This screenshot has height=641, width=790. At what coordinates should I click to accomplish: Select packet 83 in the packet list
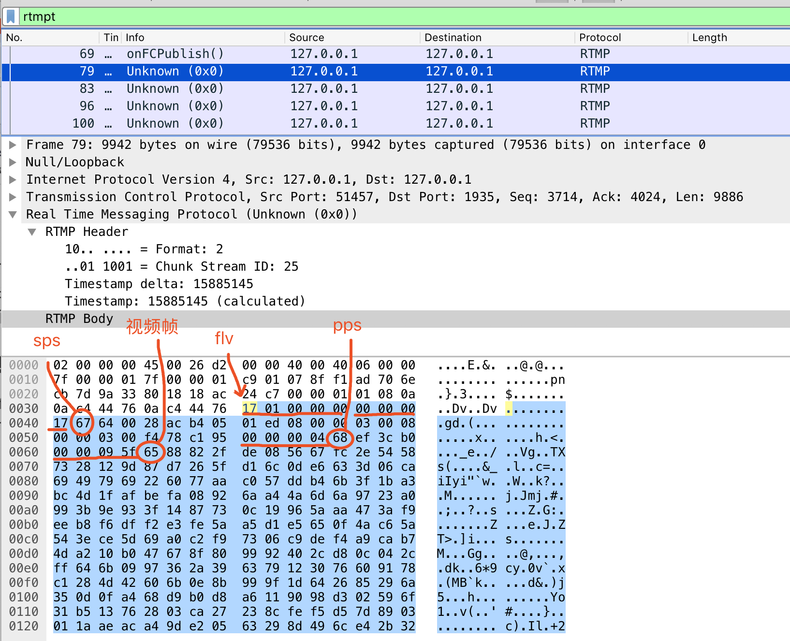pos(395,88)
